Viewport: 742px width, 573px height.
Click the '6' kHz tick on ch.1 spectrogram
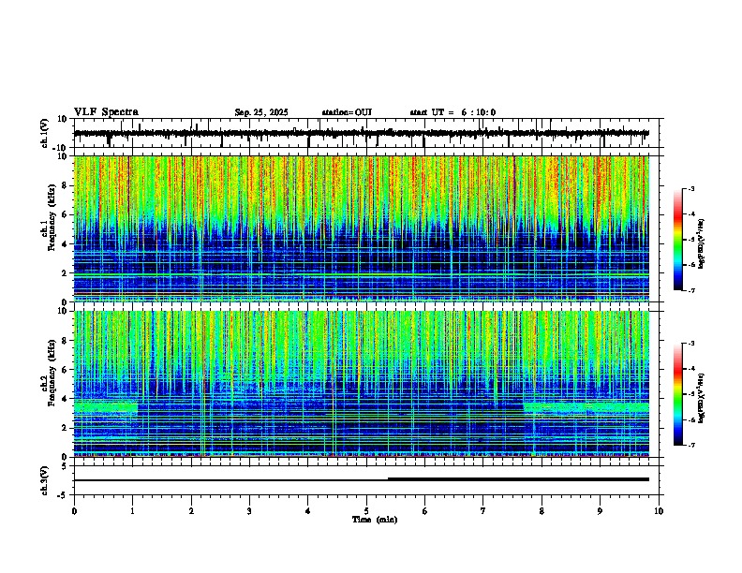pos(66,214)
